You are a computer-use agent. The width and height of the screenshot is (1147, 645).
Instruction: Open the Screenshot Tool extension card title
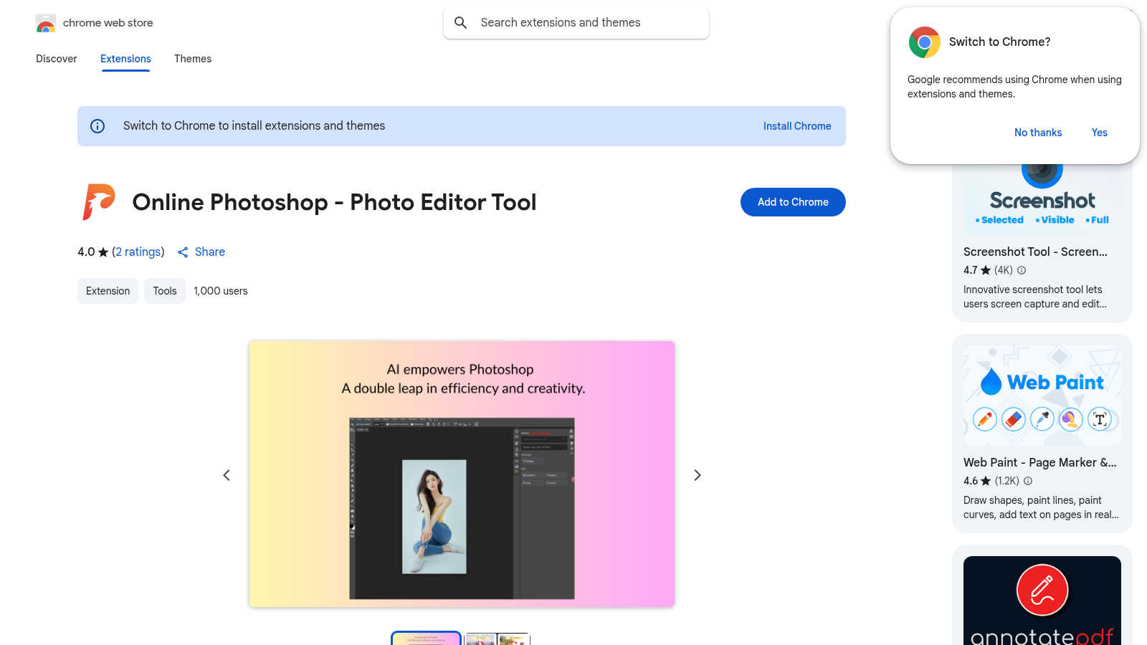click(x=1035, y=252)
